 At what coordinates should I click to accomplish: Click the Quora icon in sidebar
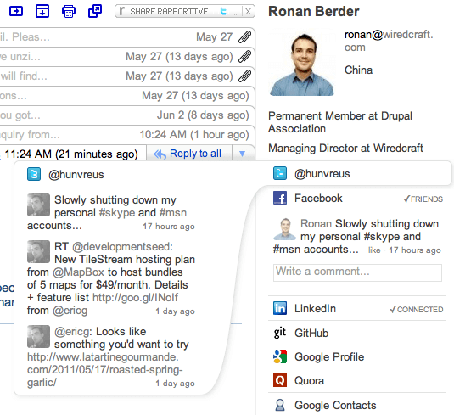(x=280, y=380)
